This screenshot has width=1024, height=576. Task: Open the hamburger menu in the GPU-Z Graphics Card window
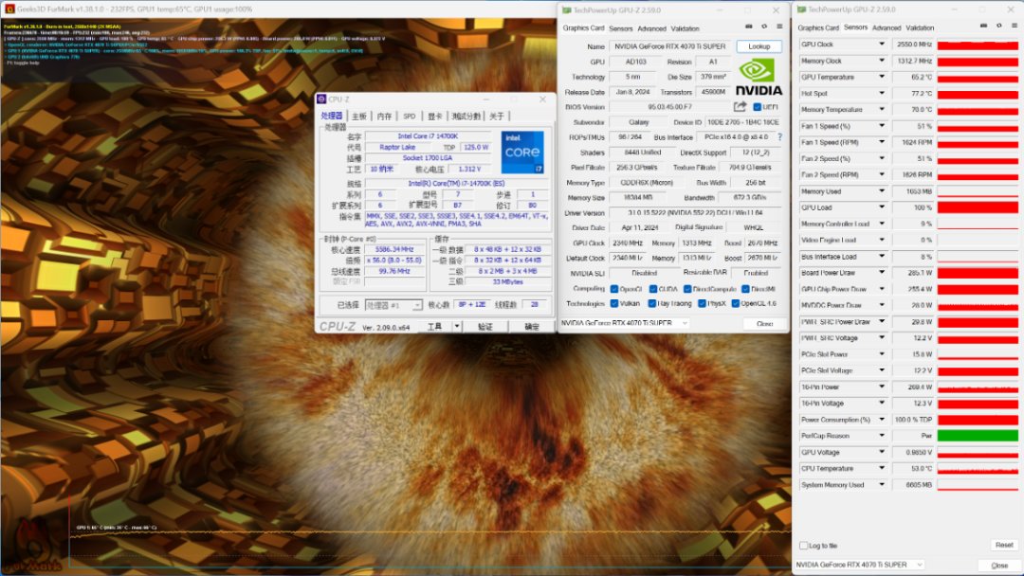tap(779, 27)
